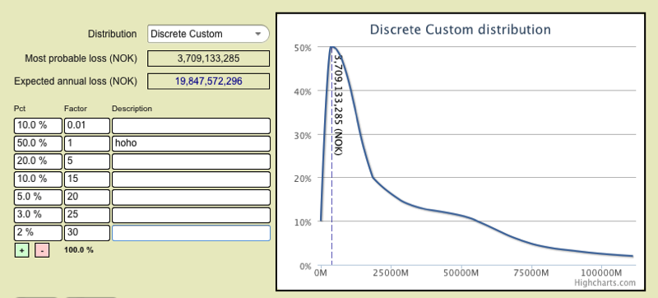The image size is (658, 298).
Task: Click the 0M x-axis label
Action: 320,272
